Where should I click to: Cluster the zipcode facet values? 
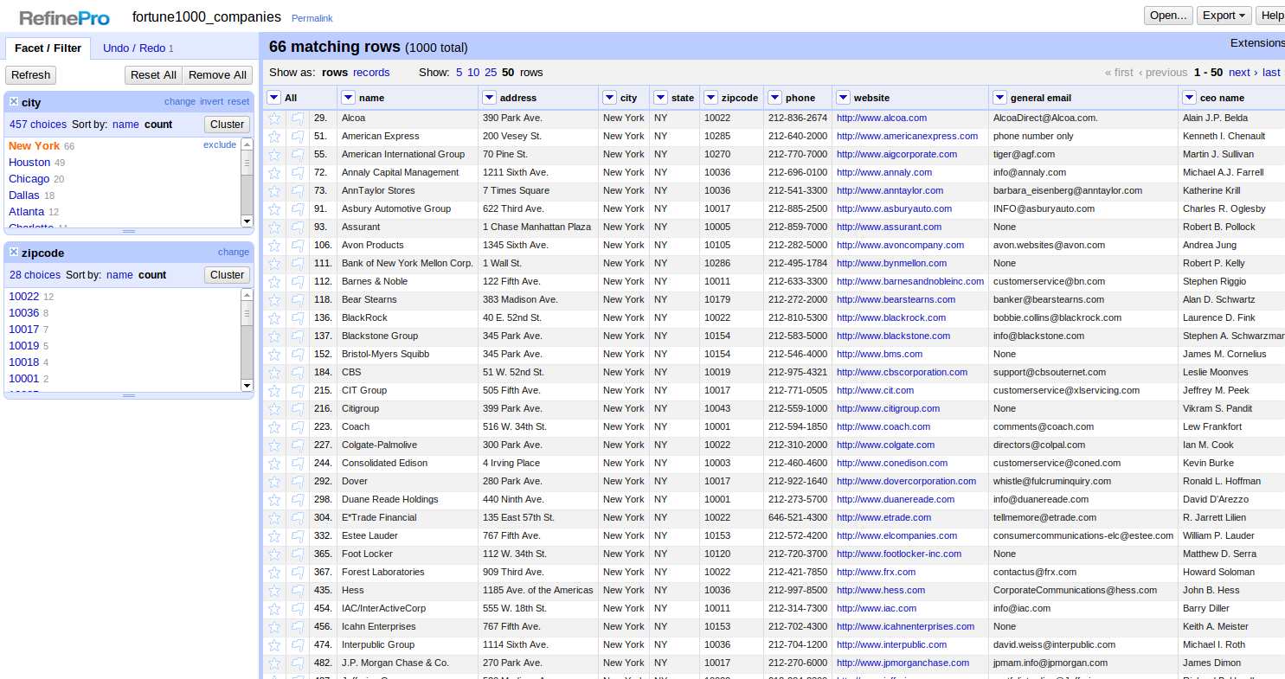point(228,275)
